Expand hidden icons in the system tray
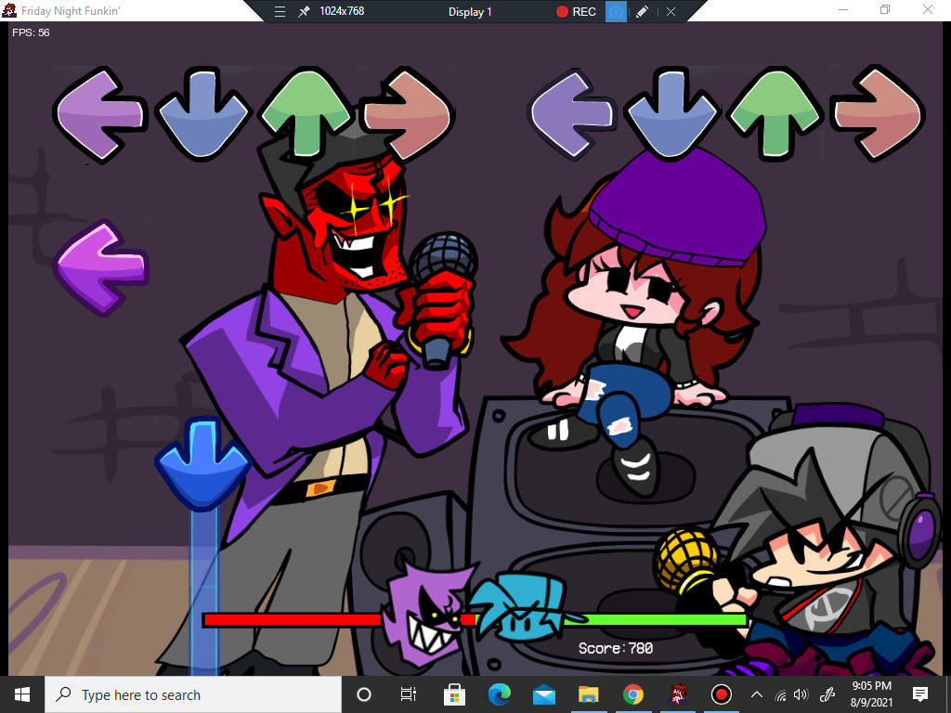The image size is (951, 713). coord(757,694)
